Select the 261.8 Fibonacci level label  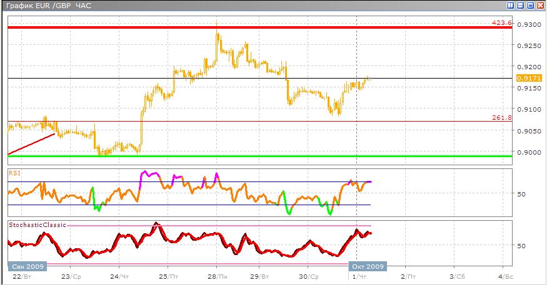pos(502,117)
